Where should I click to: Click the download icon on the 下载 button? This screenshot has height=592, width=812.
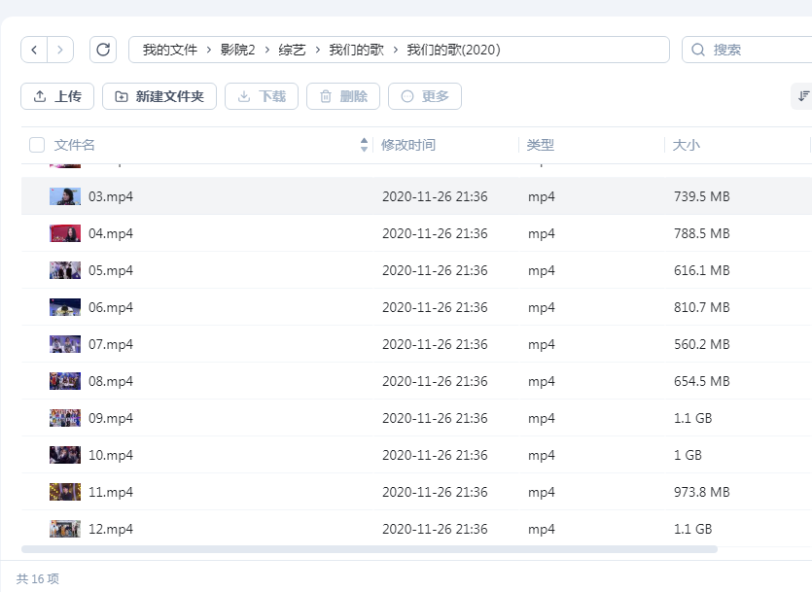coord(241,96)
